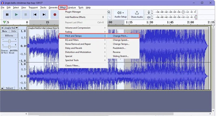Mute the jingle-bells track
The width and height of the screenshot is (216, 116).
pos(5,31)
